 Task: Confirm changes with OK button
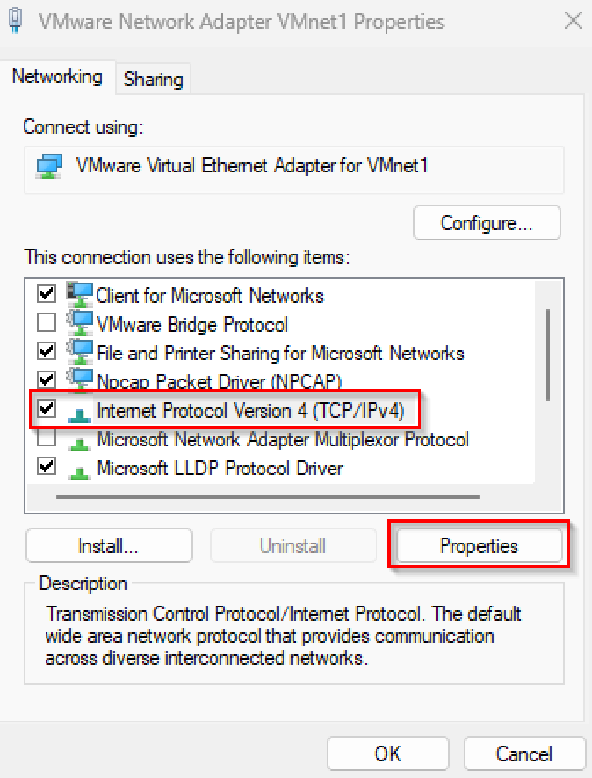pyautogui.click(x=387, y=753)
